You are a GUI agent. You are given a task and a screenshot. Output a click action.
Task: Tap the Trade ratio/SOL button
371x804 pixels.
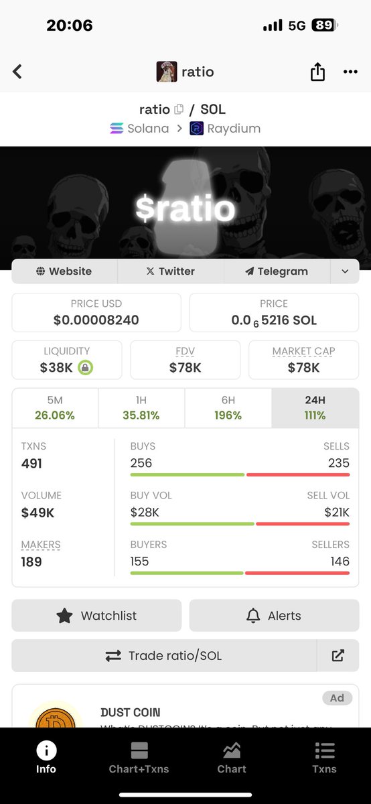pyautogui.click(x=164, y=656)
